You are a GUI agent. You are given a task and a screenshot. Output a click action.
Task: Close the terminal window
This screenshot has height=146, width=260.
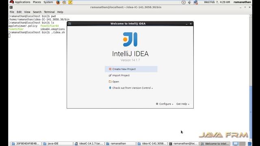[x=249, y=7]
